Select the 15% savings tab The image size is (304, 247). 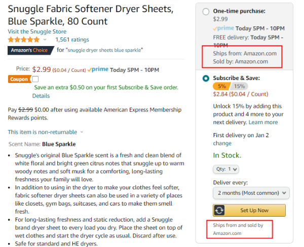(x=239, y=86)
